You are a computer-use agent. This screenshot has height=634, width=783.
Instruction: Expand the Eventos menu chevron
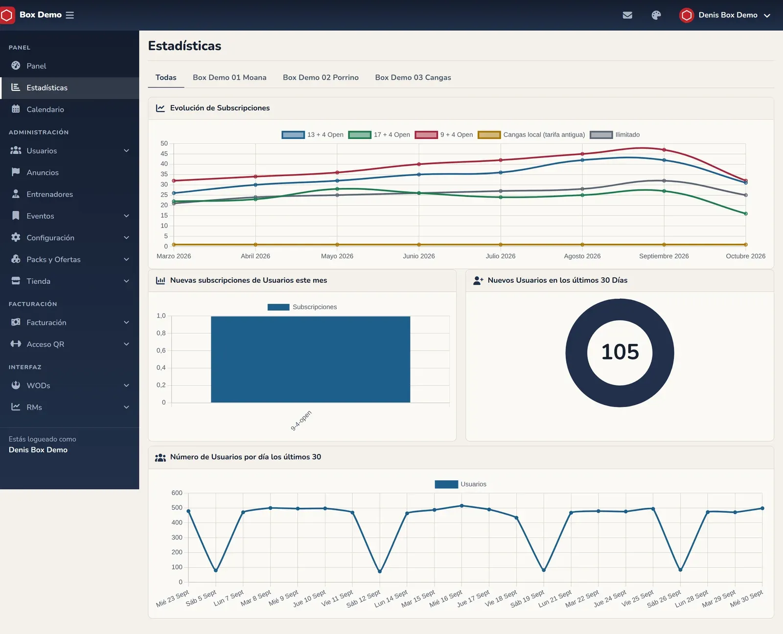126,216
